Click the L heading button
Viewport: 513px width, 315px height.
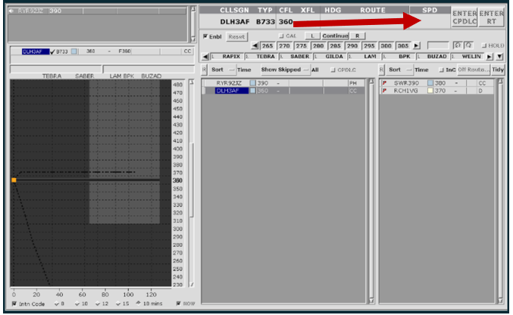tap(312, 36)
